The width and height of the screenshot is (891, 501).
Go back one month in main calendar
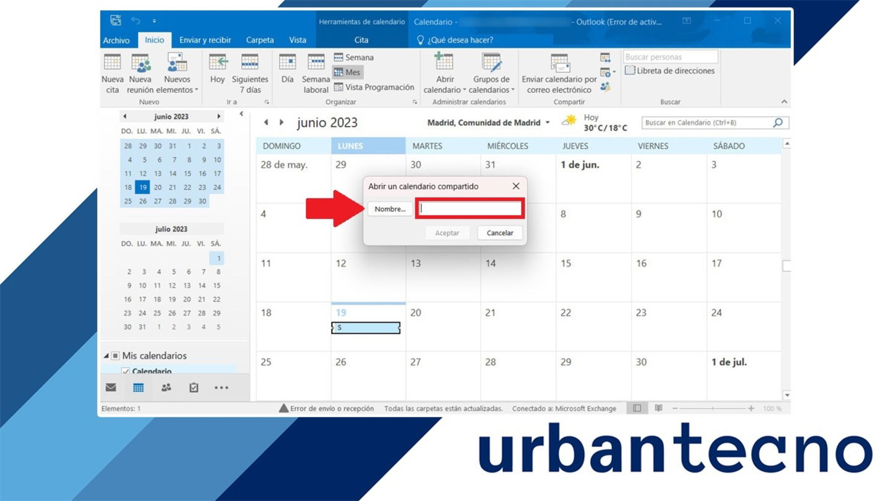tap(266, 122)
